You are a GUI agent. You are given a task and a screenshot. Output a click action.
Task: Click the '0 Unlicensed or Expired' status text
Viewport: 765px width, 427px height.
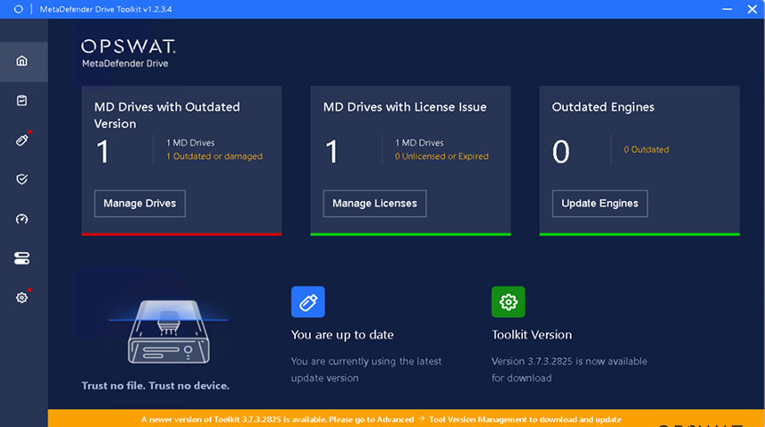(x=441, y=156)
